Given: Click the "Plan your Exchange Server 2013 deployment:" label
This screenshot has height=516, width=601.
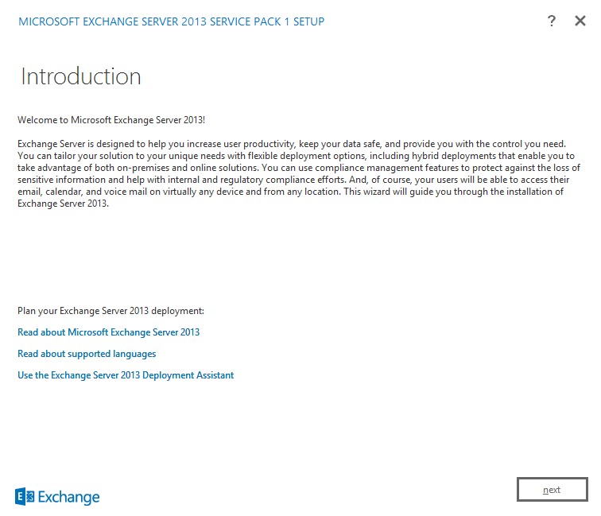Looking at the screenshot, I should 111,311.
